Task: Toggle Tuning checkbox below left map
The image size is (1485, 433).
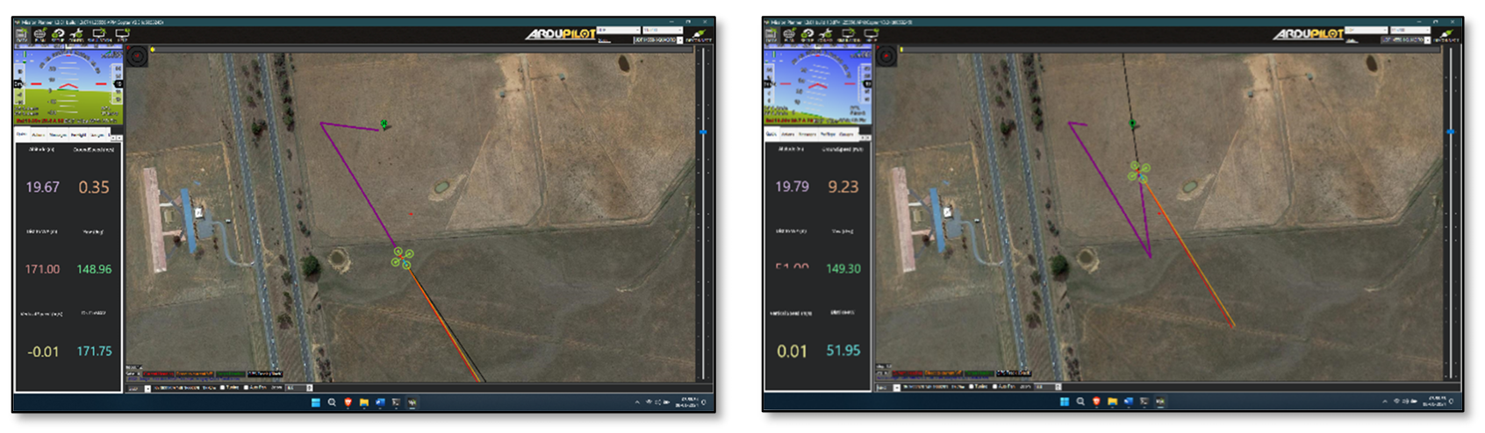Action: (223, 387)
